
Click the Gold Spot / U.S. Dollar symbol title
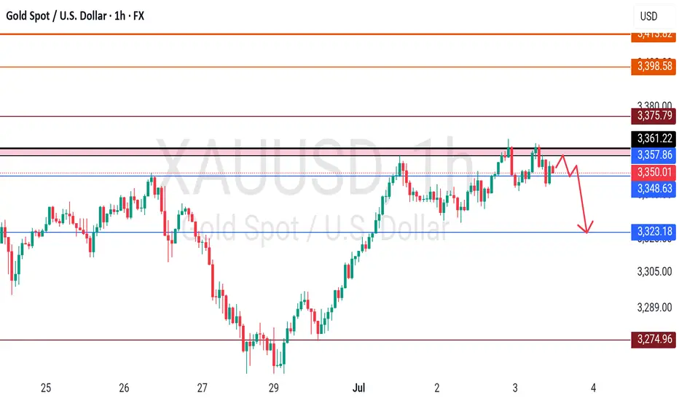pos(56,16)
